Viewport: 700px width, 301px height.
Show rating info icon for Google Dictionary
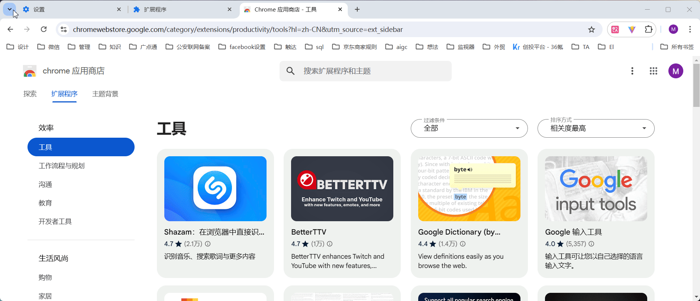click(x=463, y=244)
